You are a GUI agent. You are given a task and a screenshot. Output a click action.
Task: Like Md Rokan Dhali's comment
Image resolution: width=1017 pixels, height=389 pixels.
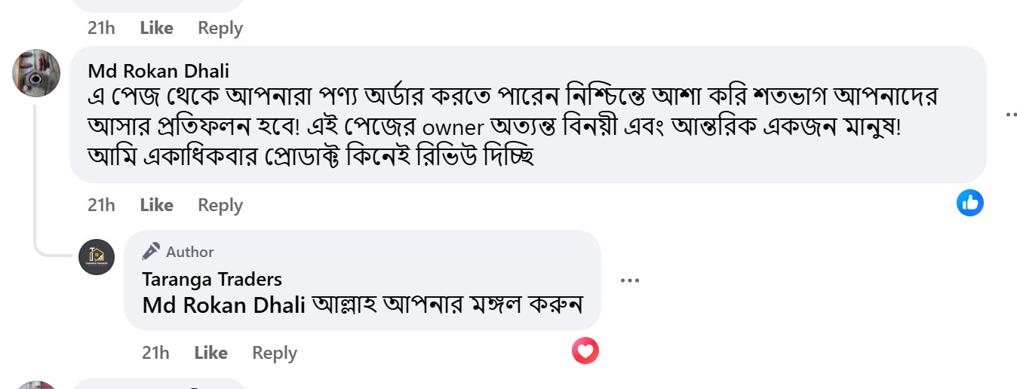[x=156, y=205]
